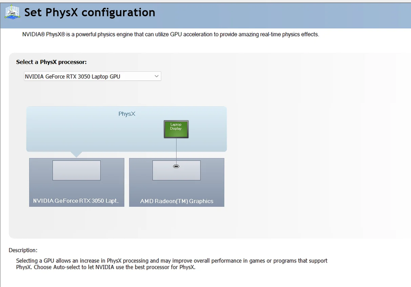The height and width of the screenshot is (287, 411).
Task: Click the 'Selecting a GPU allows' description text
Action: point(172,264)
